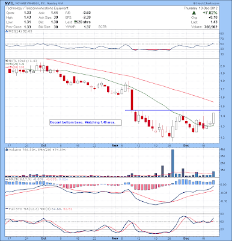Click the +7.52% percent change value
This screenshot has width=232, height=241.
pos(210,13)
